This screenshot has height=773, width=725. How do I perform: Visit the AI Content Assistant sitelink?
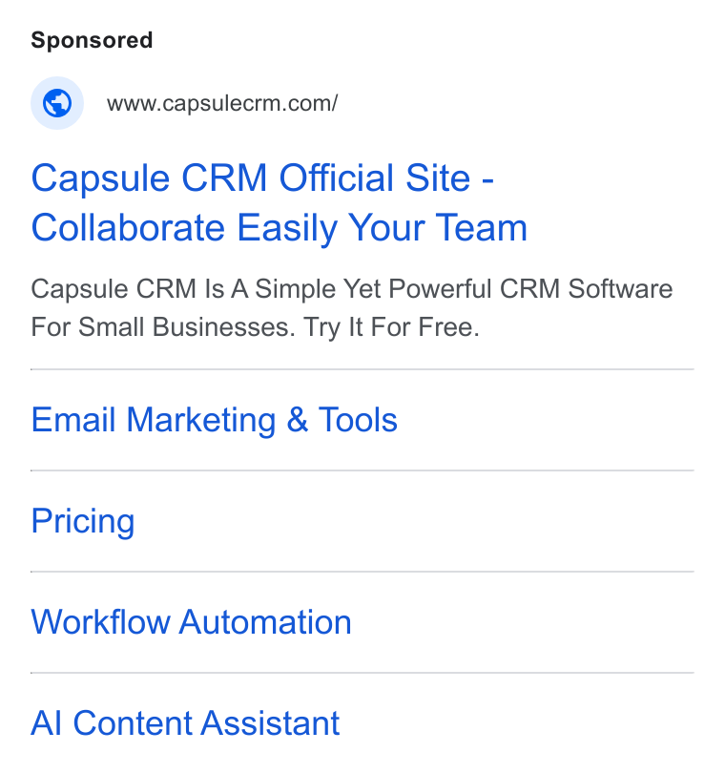(x=185, y=723)
